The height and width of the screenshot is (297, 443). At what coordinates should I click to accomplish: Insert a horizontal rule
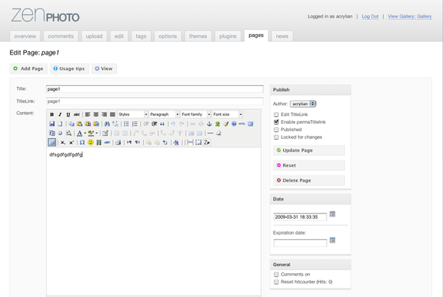pos(210,133)
